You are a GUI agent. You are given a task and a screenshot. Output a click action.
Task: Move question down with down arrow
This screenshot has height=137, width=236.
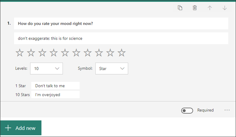click(x=225, y=8)
